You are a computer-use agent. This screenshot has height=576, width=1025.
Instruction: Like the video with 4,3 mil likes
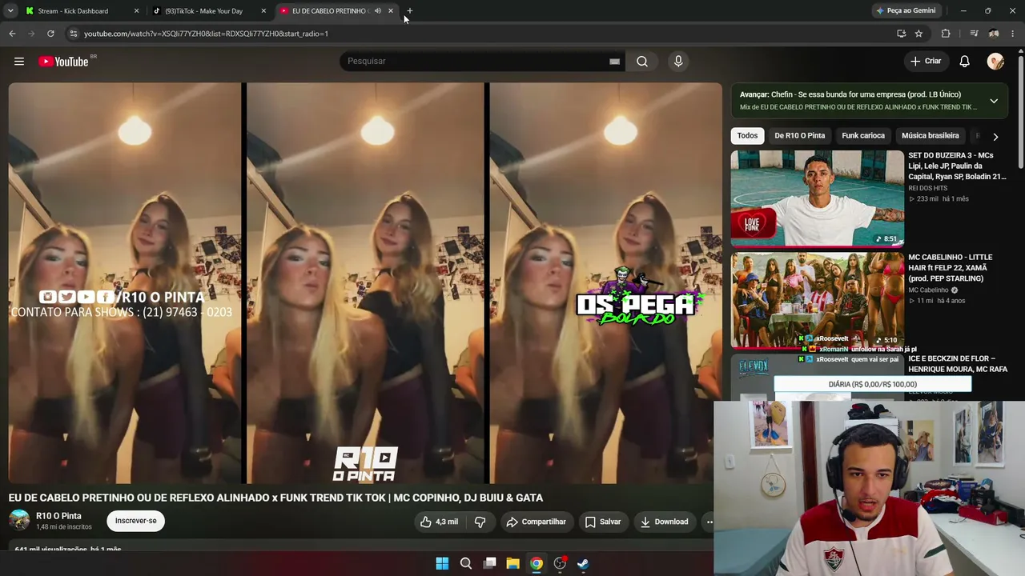point(439,522)
